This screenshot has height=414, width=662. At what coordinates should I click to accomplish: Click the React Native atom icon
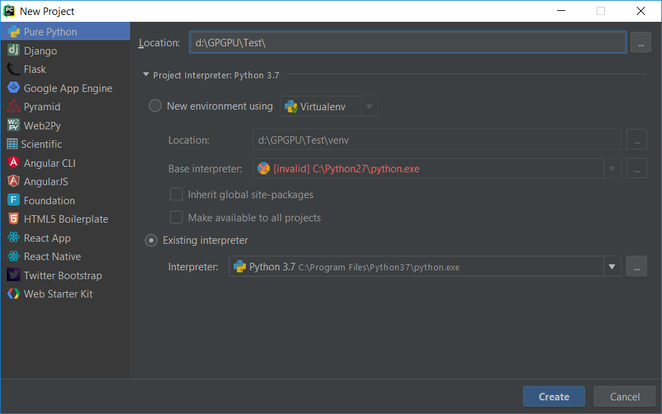[x=14, y=256]
